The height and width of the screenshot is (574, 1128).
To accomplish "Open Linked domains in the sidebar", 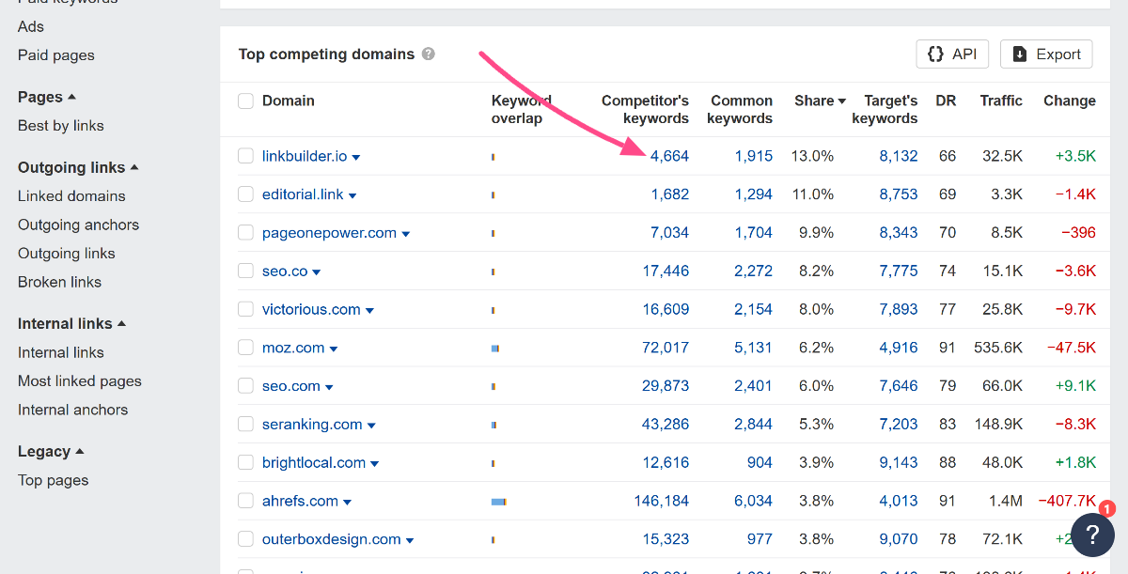I will click(x=71, y=196).
